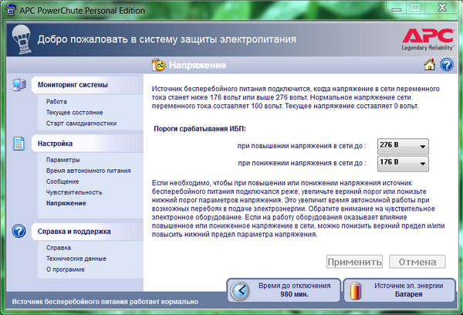Open Справка и поддержка section header
The image size is (463, 315).
point(87,232)
